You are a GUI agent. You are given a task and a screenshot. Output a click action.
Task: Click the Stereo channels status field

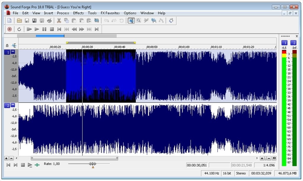[x=241, y=173]
